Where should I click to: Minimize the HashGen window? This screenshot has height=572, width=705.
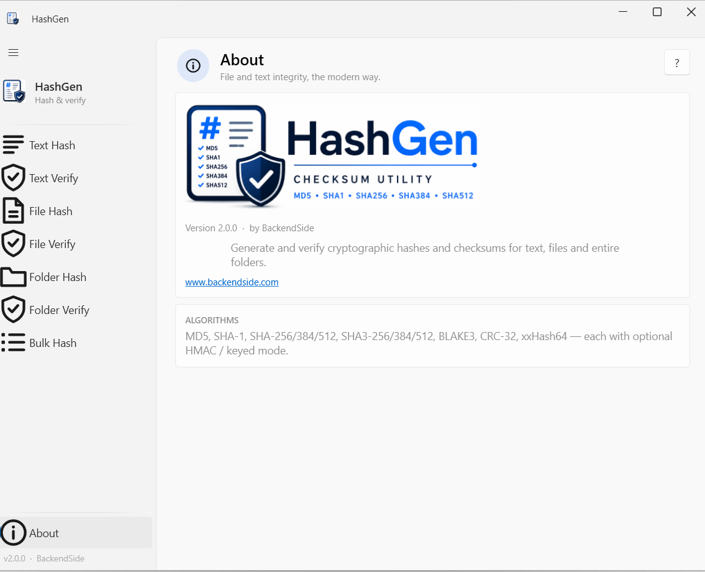(x=623, y=12)
